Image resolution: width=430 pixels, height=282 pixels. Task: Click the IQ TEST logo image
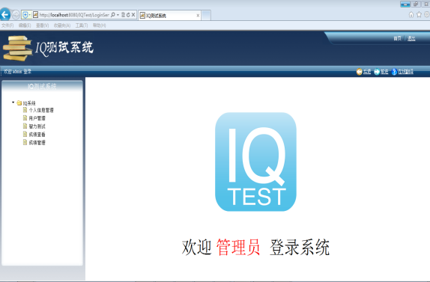pyautogui.click(x=255, y=162)
